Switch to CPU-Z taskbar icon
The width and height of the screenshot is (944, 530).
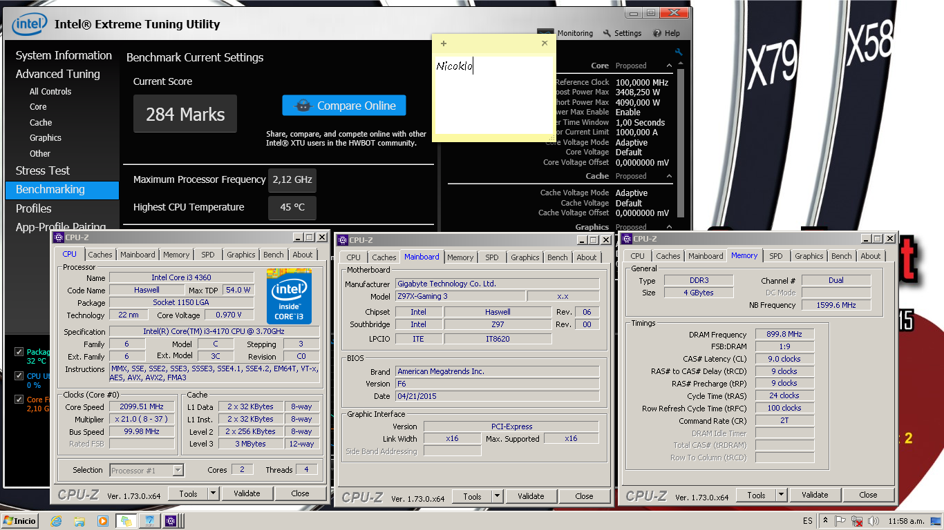point(171,521)
